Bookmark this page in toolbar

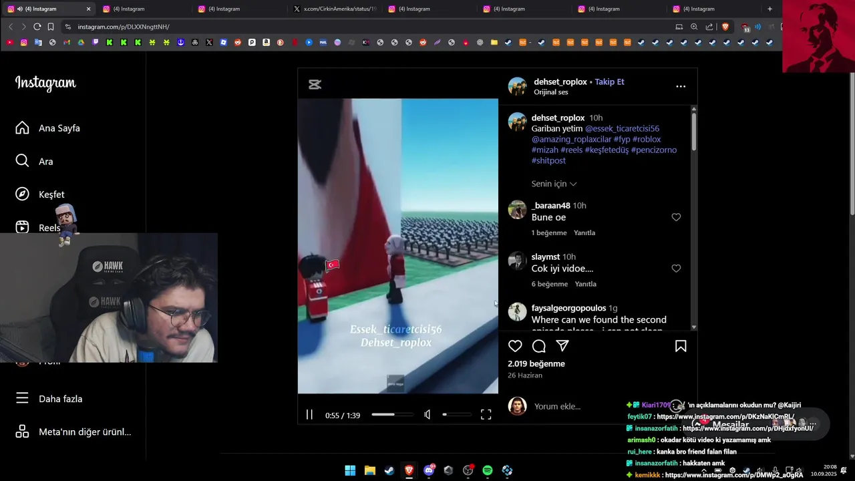coord(50,27)
